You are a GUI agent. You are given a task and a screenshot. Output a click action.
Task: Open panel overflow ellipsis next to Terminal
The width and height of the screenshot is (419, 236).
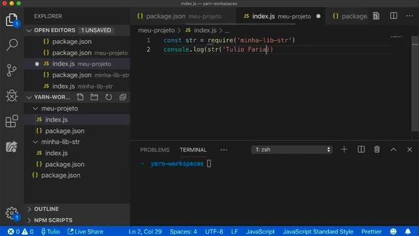point(224,150)
